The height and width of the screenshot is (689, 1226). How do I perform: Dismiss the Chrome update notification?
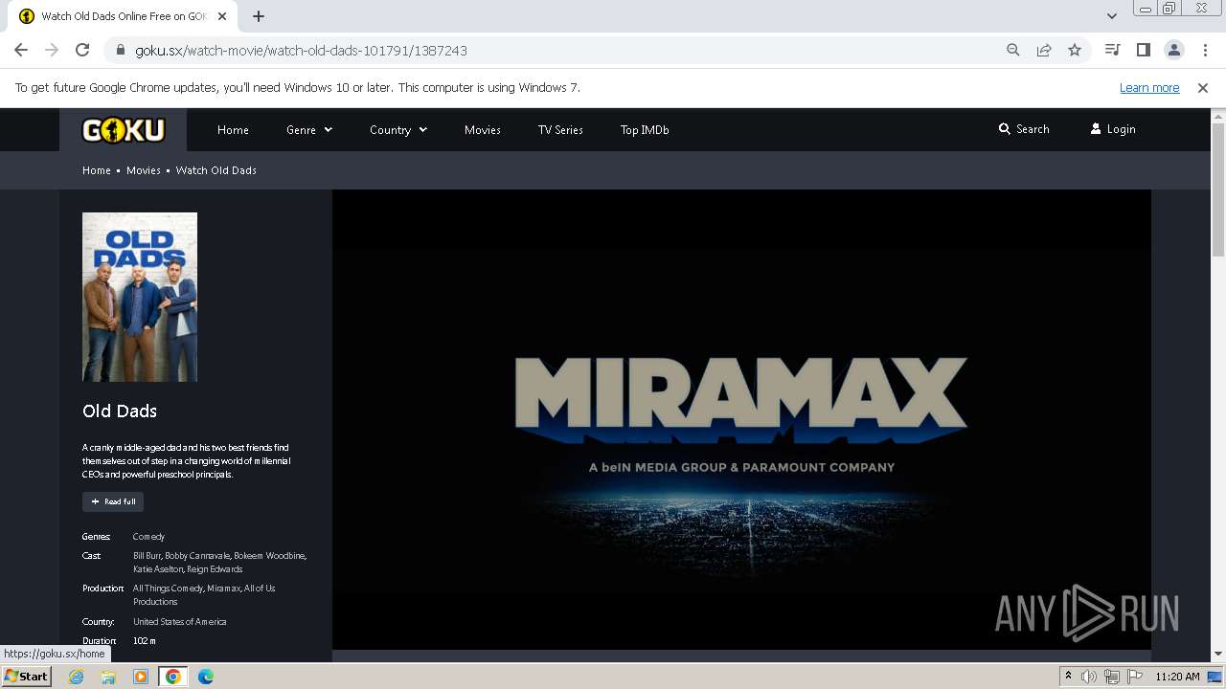tap(1203, 87)
